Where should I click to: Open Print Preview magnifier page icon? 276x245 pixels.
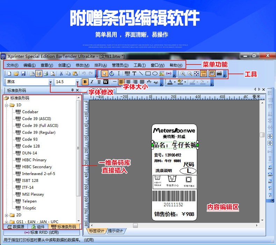[x=53, y=74]
